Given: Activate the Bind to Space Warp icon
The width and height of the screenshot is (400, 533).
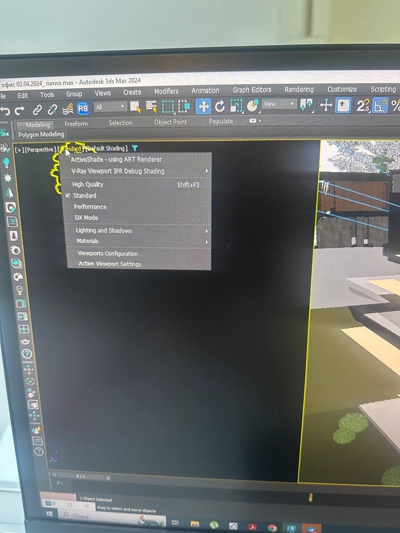Looking at the screenshot, I should (x=68, y=109).
